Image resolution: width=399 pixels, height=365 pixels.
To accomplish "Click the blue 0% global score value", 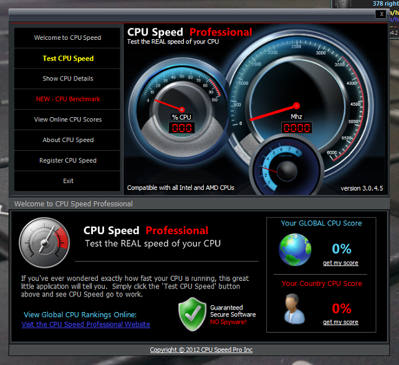I will click(342, 249).
